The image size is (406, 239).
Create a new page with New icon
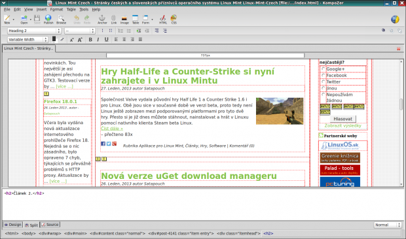tap(7, 20)
